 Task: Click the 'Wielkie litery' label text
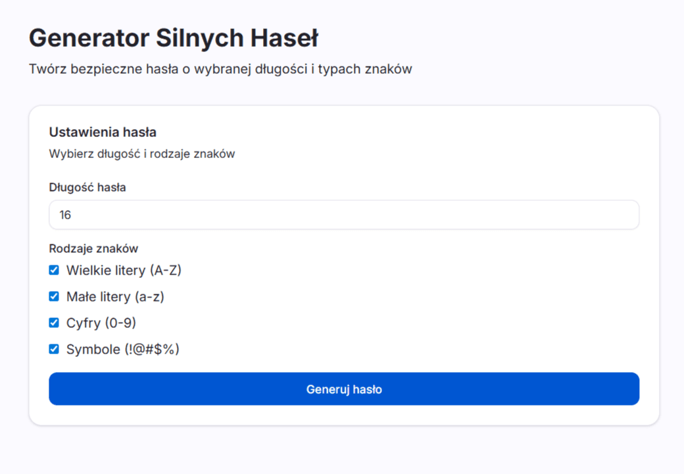(106, 271)
